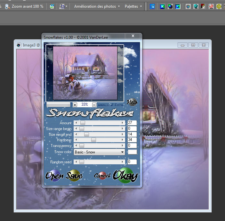Click the Size range begin value field
The image size is (225, 221).
132,128
